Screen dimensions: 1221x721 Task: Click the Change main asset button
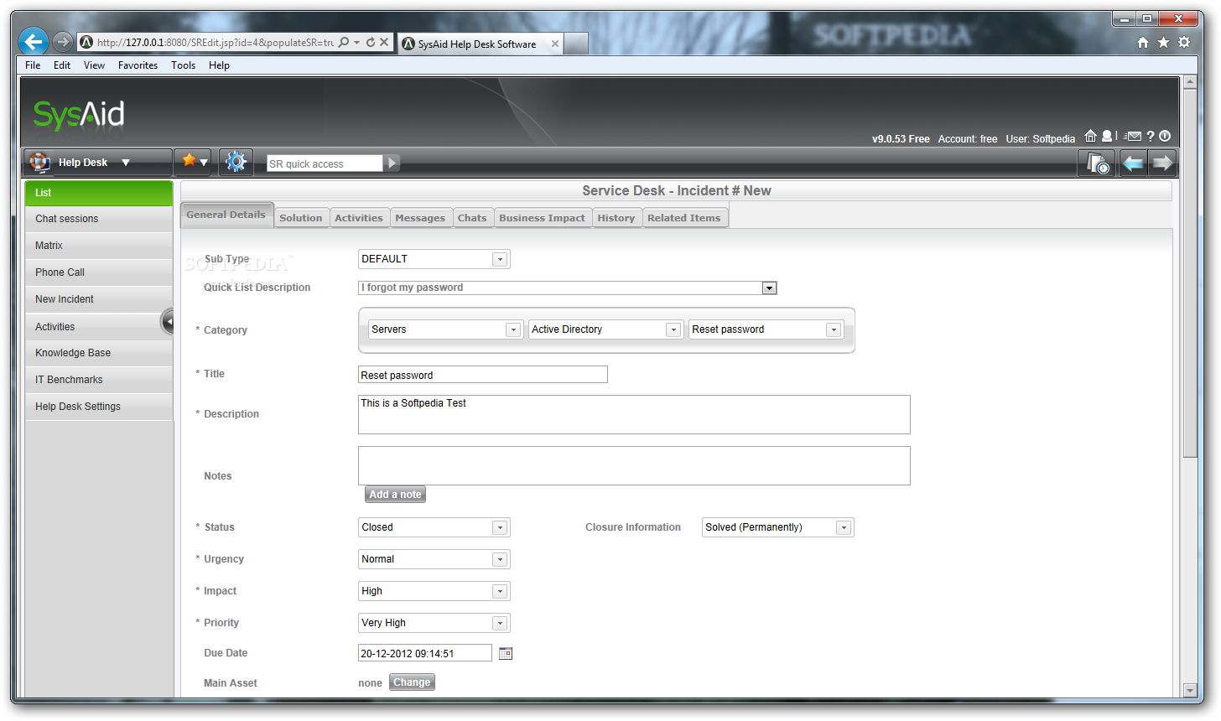click(412, 682)
